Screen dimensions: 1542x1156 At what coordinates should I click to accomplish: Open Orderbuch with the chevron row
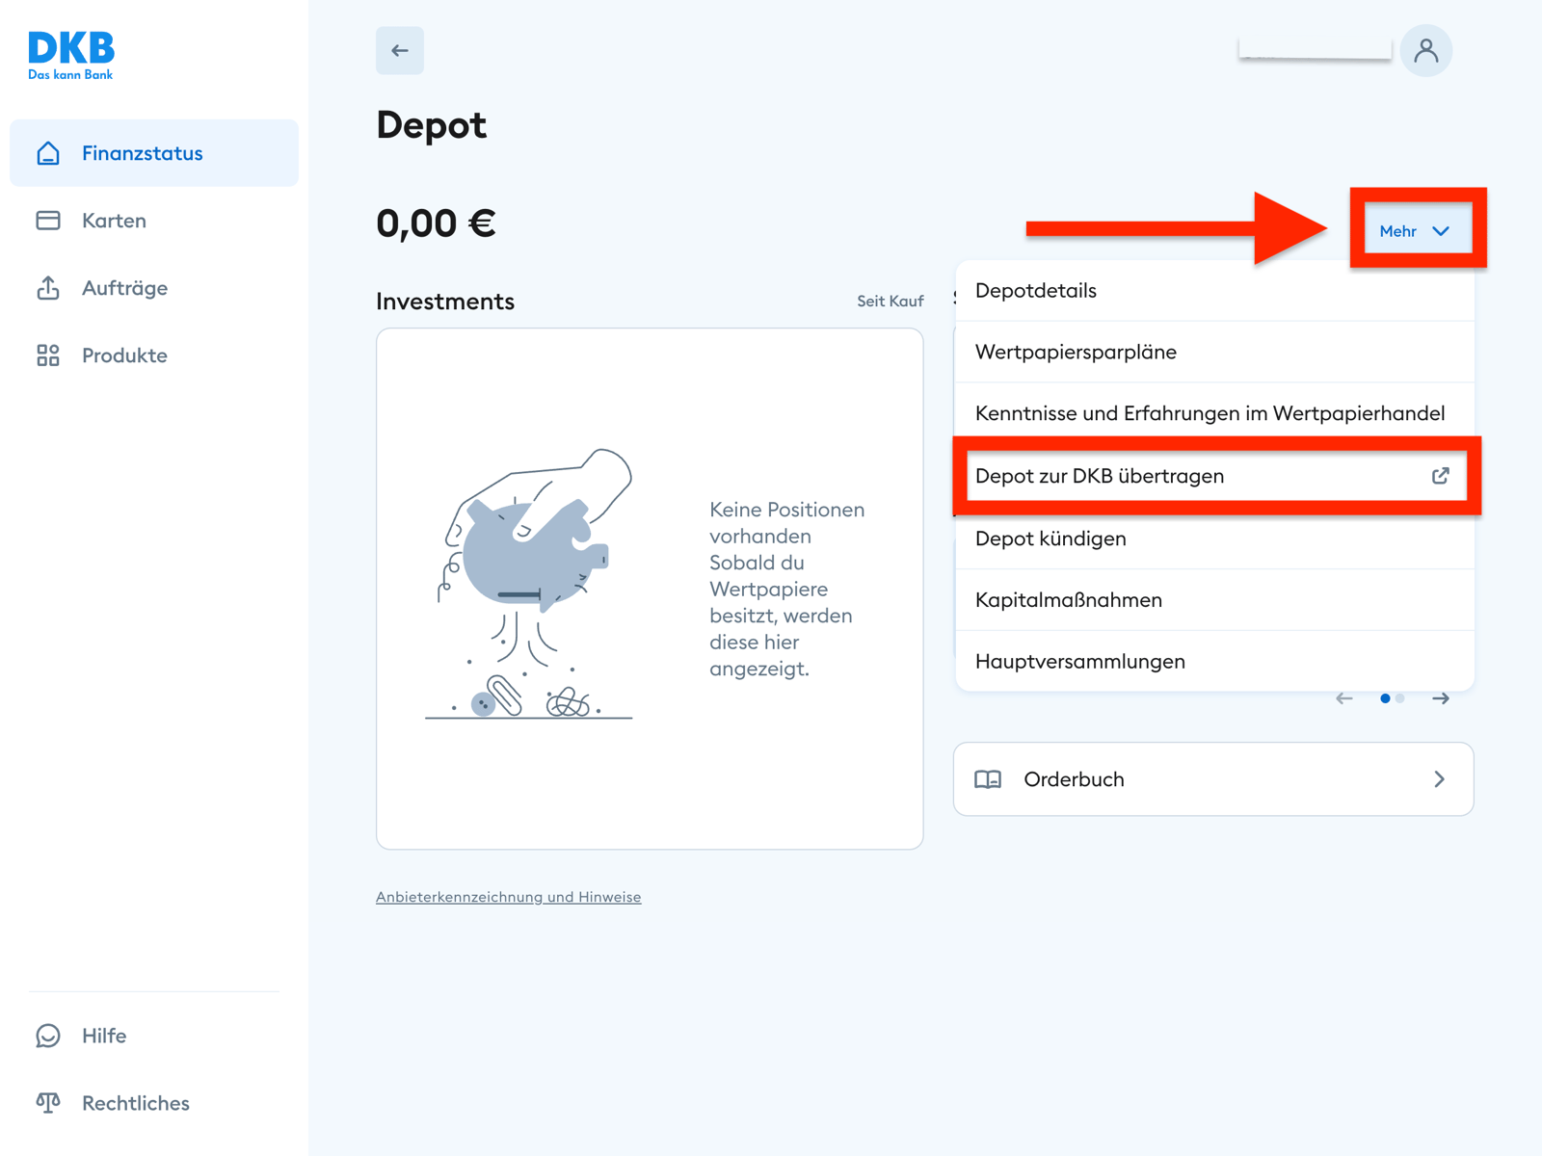pyautogui.click(x=1212, y=779)
